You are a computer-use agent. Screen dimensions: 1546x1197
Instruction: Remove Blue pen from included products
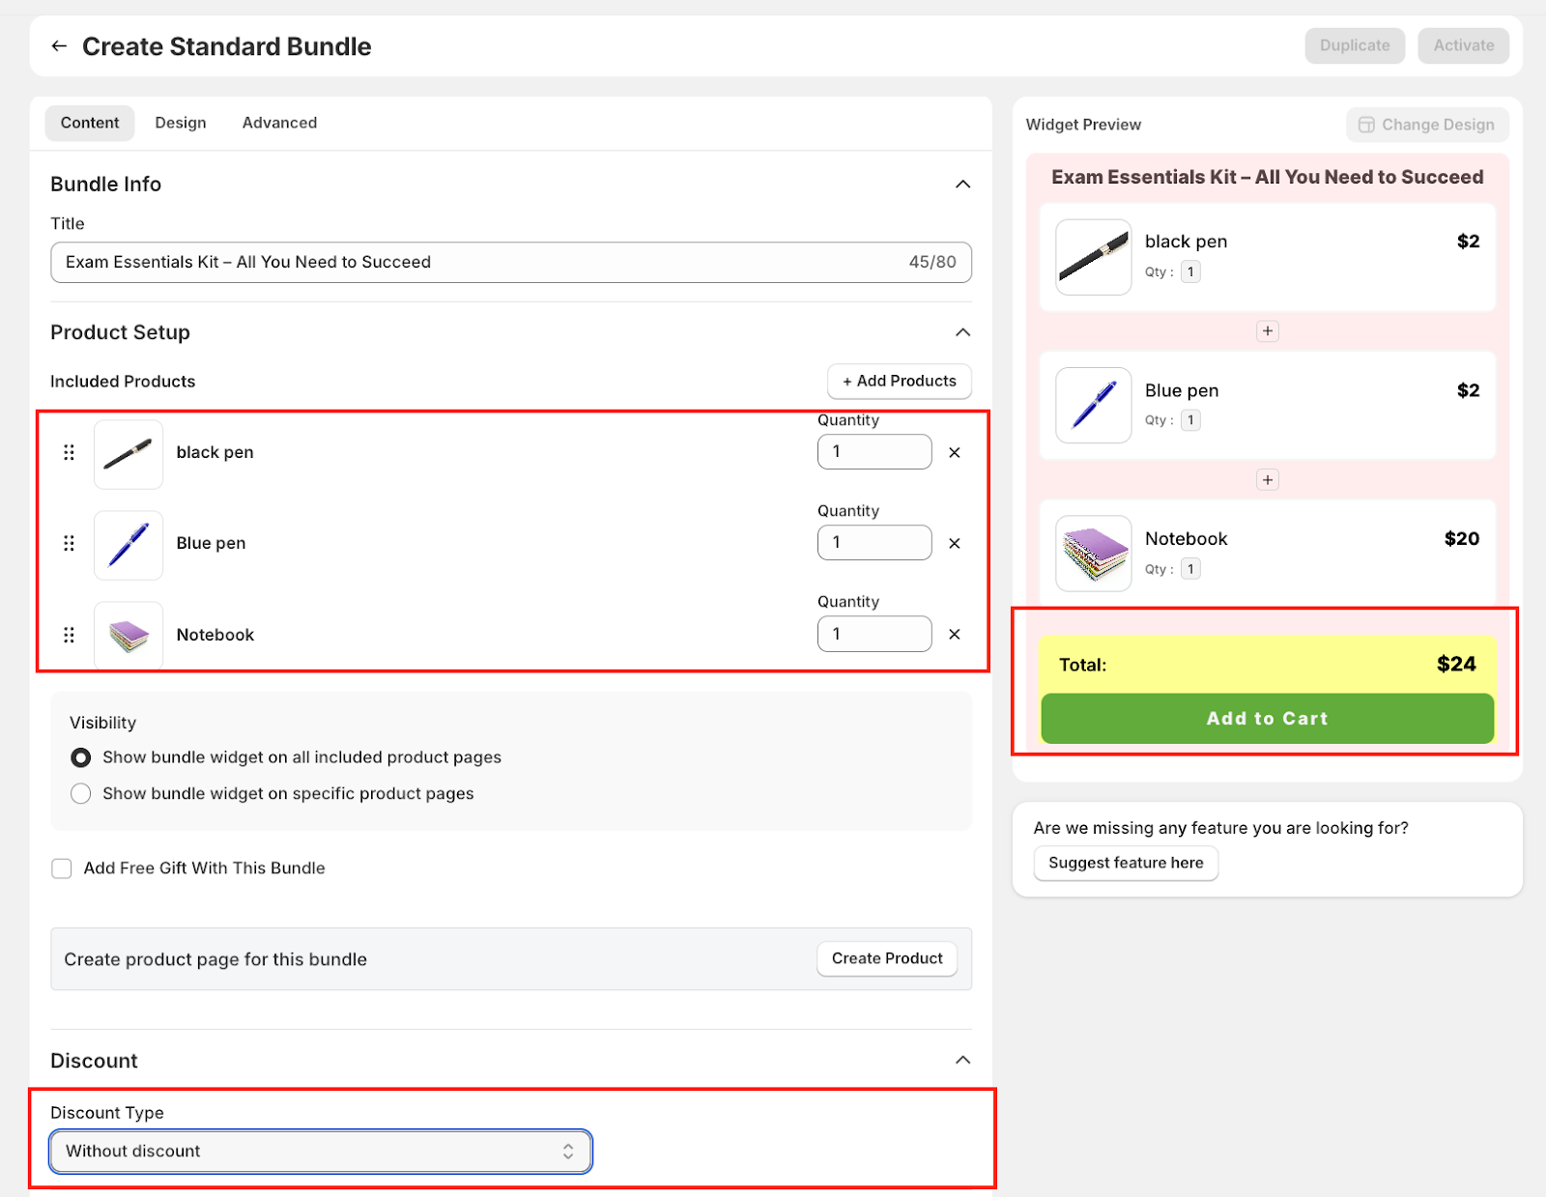click(955, 543)
